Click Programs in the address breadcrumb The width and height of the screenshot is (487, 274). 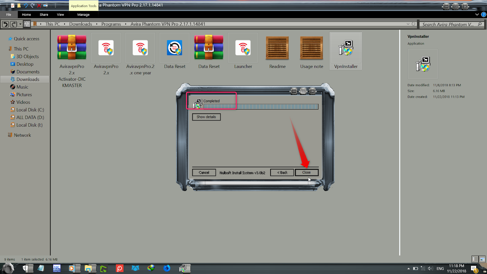(111, 24)
